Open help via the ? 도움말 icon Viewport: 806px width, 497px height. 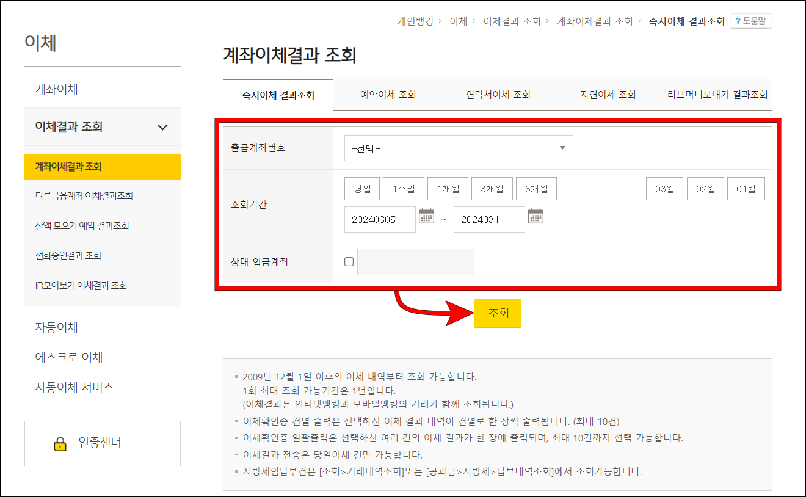click(750, 20)
